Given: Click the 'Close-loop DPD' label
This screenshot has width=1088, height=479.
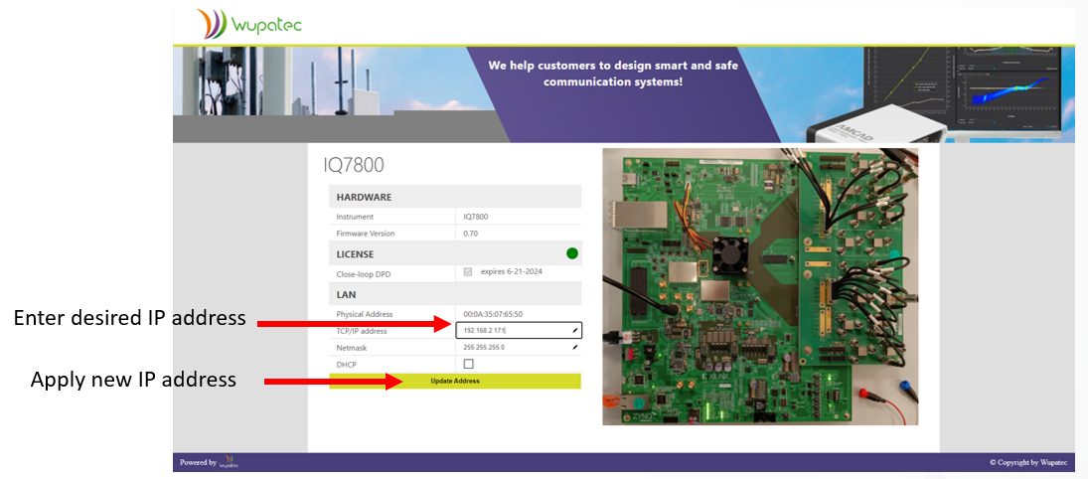Looking at the screenshot, I should click(364, 274).
